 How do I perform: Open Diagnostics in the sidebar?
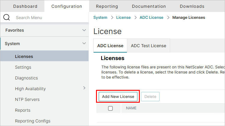26,78
